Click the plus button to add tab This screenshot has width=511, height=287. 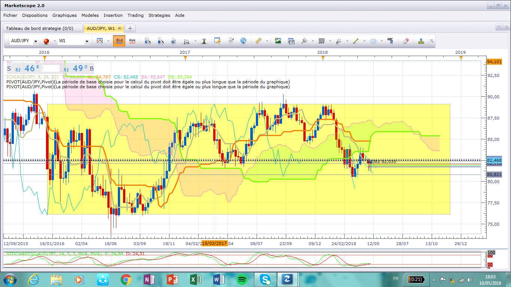pyautogui.click(x=130, y=28)
